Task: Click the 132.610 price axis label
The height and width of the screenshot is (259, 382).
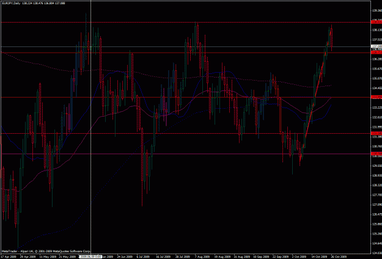Action: click(377, 117)
